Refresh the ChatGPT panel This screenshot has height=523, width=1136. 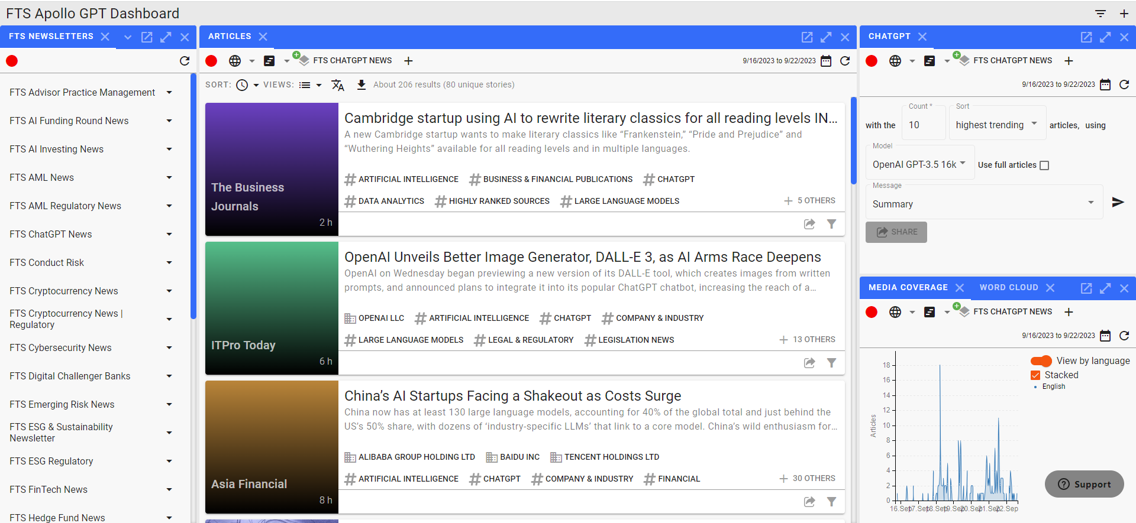pos(1124,85)
